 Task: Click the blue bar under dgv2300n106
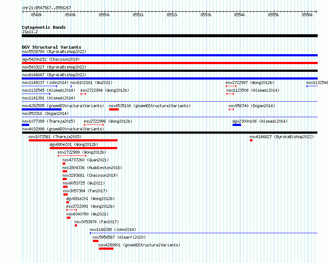coord(237,125)
